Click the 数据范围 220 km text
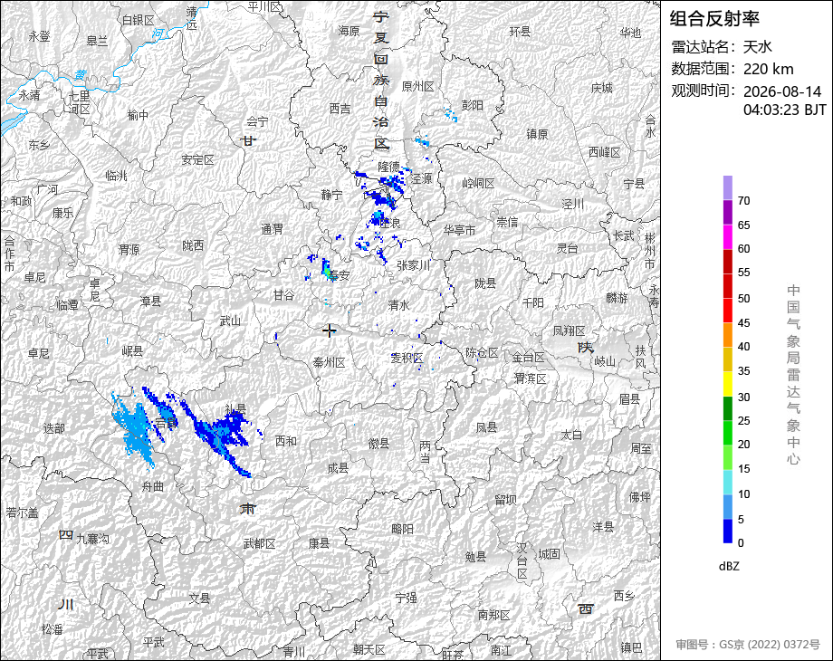Viewport: 833px width, 661px height. coord(732,69)
